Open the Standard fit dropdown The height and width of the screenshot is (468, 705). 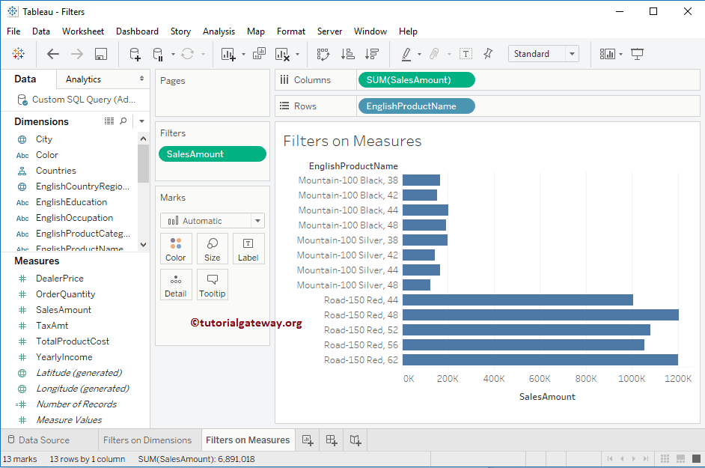point(543,54)
